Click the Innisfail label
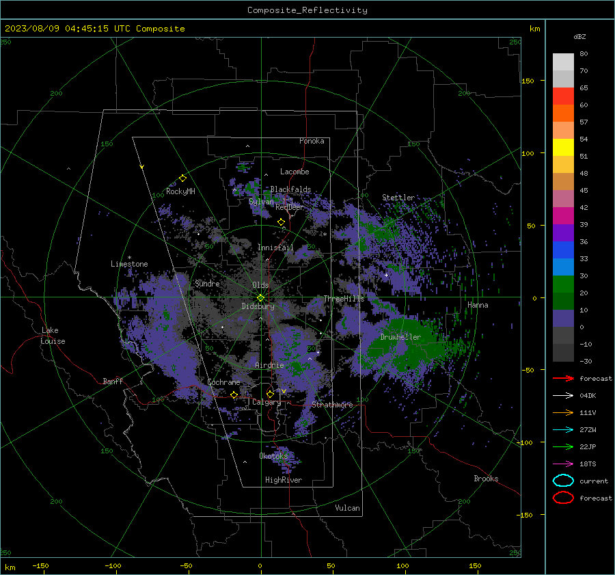 [x=275, y=248]
